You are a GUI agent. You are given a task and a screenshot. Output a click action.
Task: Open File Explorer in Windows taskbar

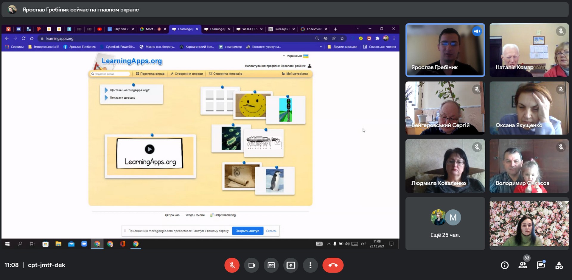58,244
